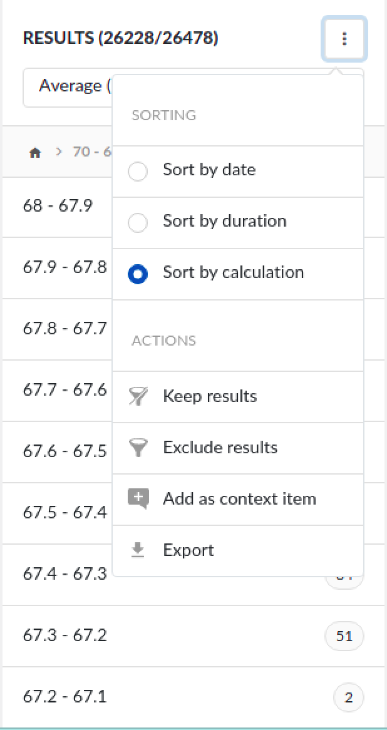
Task: Click the Keep results filter icon
Action: click(x=138, y=396)
